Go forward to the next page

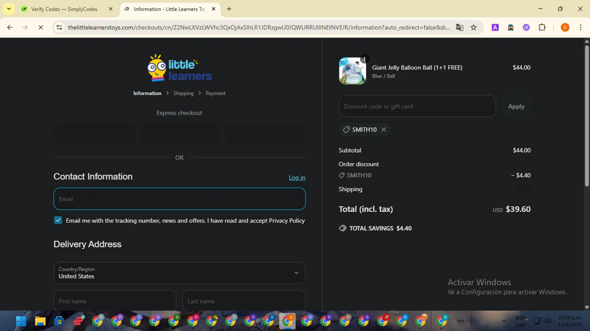click(x=25, y=27)
